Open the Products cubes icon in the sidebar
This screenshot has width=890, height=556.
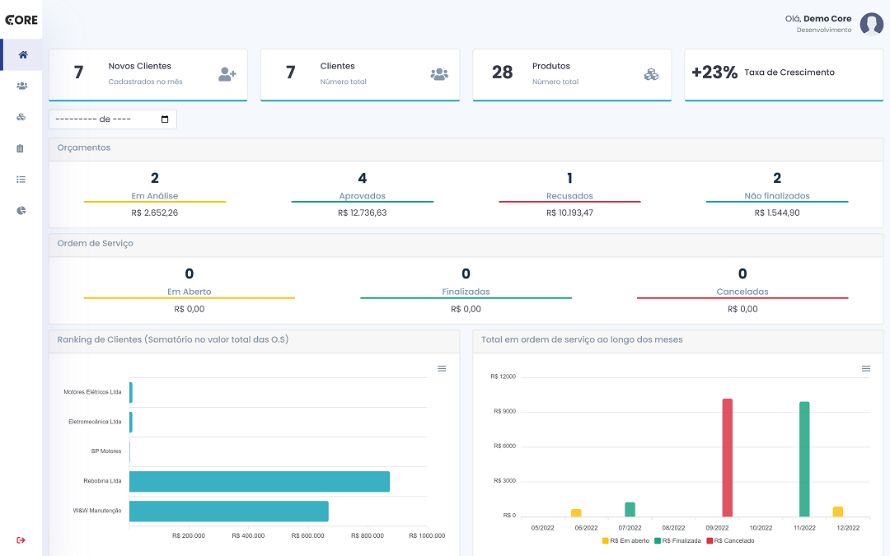(21, 117)
